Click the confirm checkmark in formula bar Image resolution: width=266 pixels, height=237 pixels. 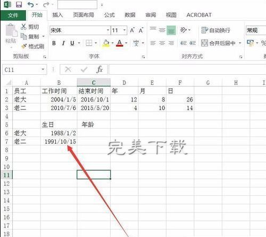[84, 69]
